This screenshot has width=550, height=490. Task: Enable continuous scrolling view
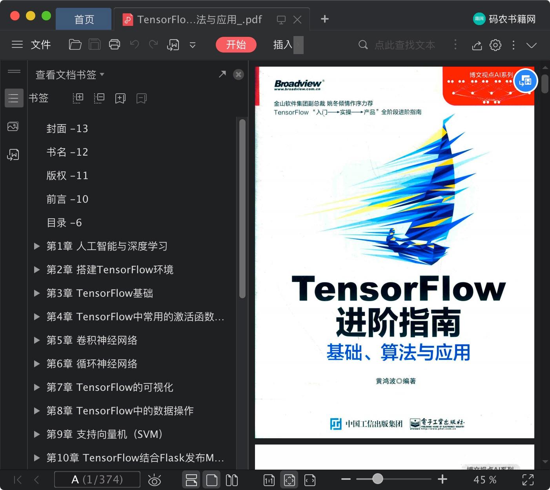click(191, 480)
